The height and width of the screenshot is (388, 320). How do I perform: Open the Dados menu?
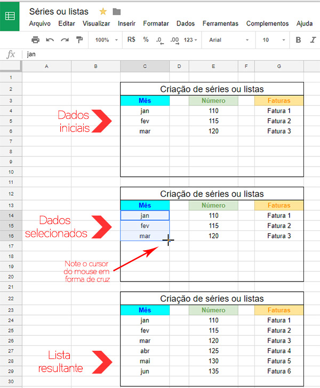(x=186, y=23)
